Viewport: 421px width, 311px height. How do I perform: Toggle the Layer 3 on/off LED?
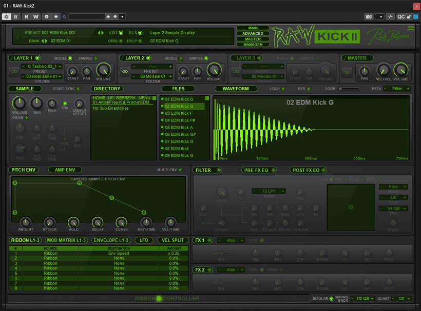coord(259,58)
